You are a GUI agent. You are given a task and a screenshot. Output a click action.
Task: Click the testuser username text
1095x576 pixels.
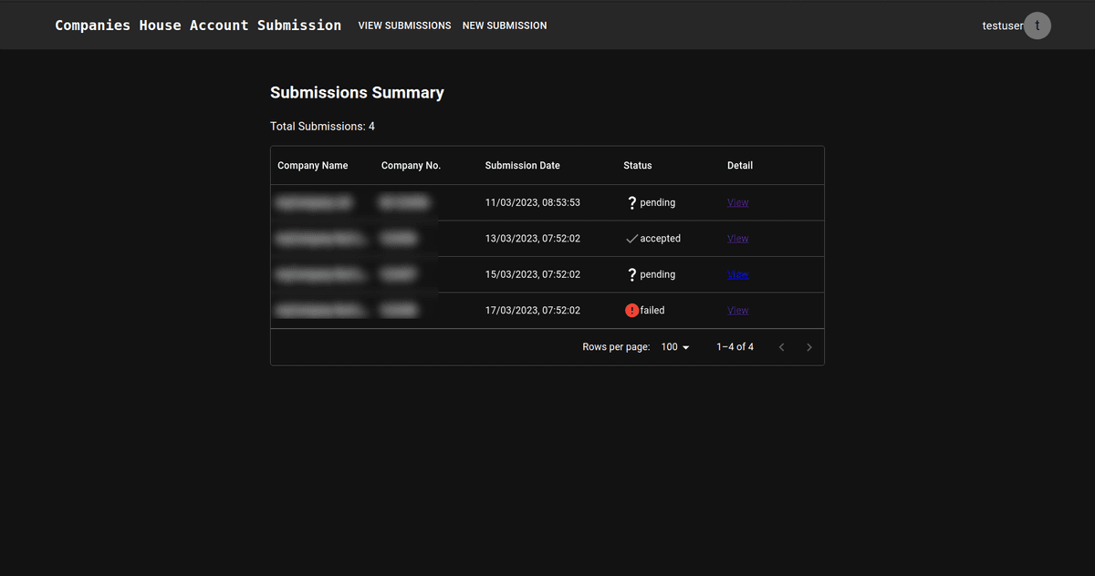(x=1003, y=26)
